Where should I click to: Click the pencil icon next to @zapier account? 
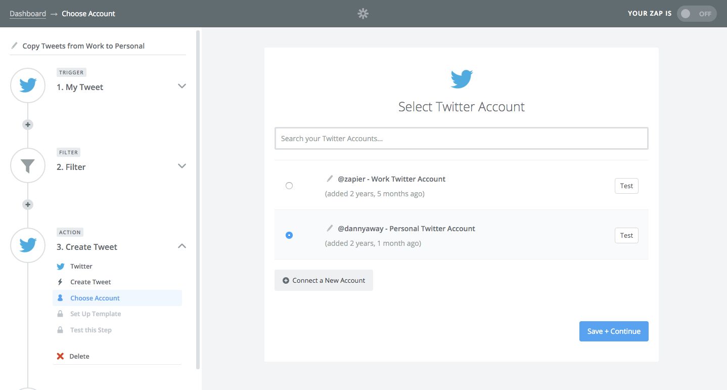point(330,178)
